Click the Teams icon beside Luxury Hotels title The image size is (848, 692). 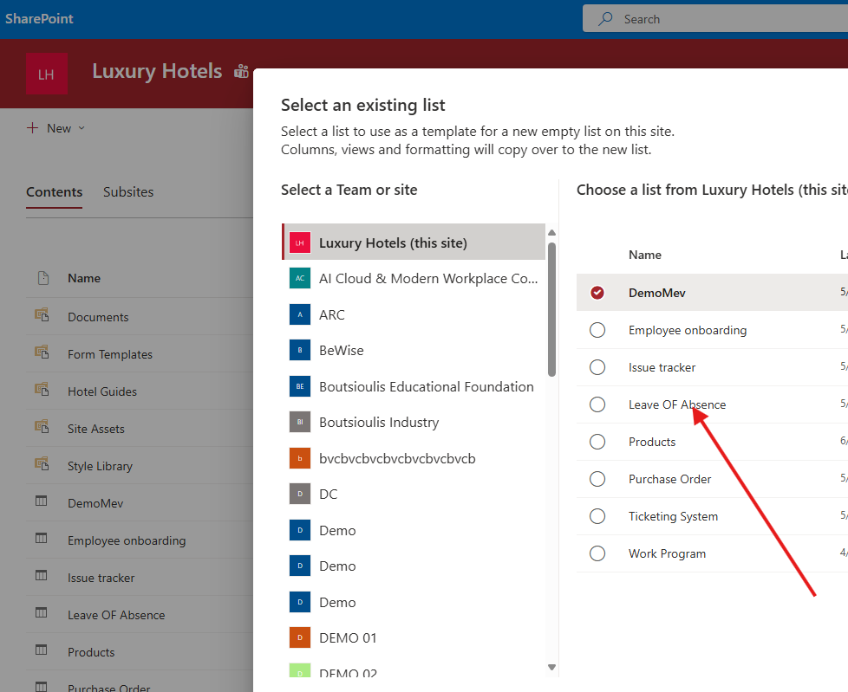click(241, 72)
